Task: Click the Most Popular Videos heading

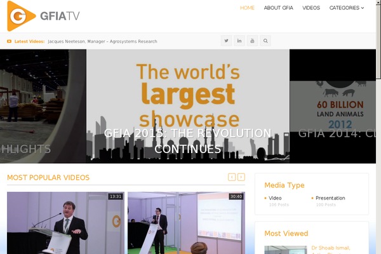Action: click(48, 177)
